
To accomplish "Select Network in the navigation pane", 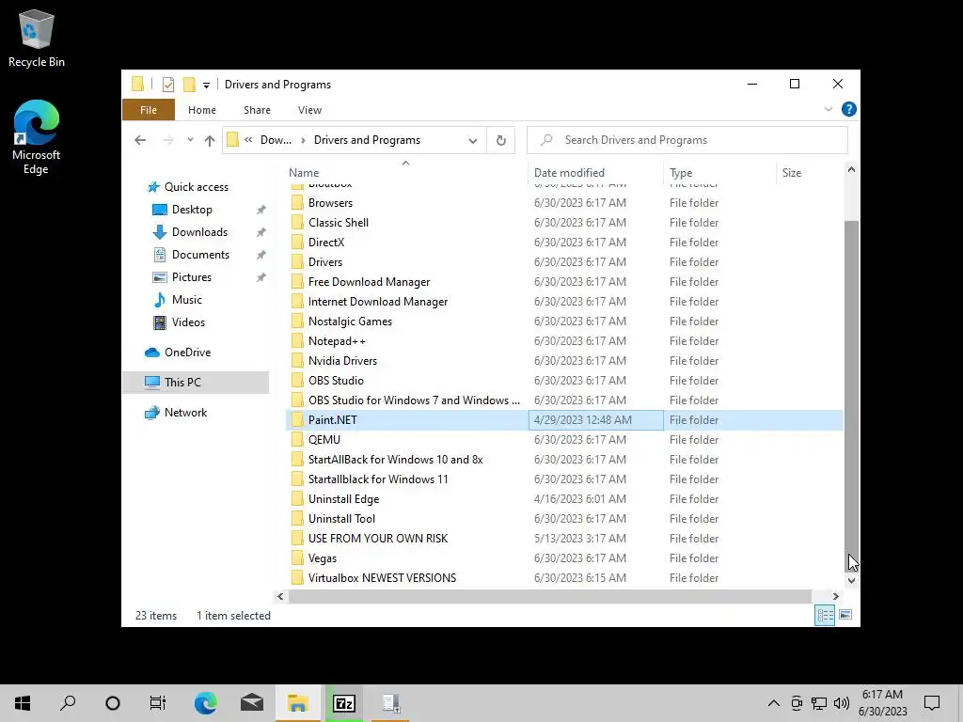I will [x=185, y=413].
